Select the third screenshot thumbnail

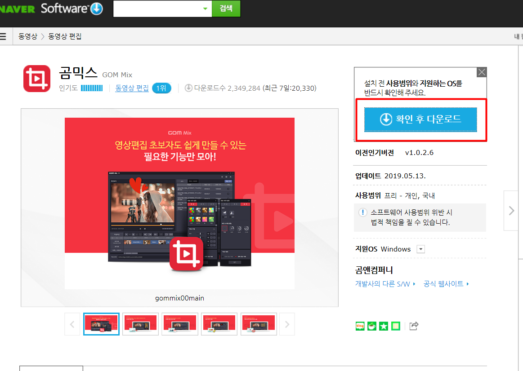tap(180, 324)
